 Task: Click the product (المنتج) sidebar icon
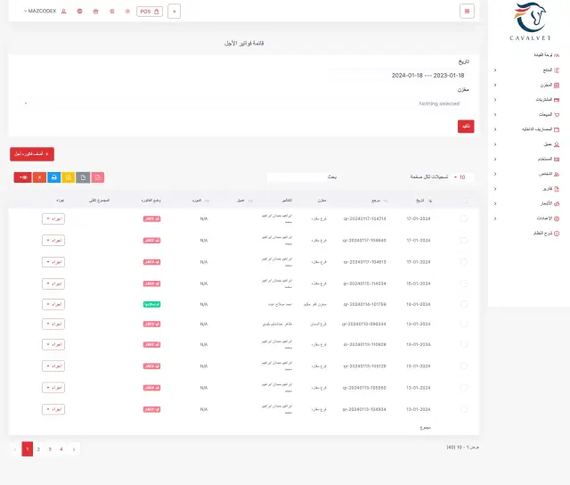(x=557, y=70)
